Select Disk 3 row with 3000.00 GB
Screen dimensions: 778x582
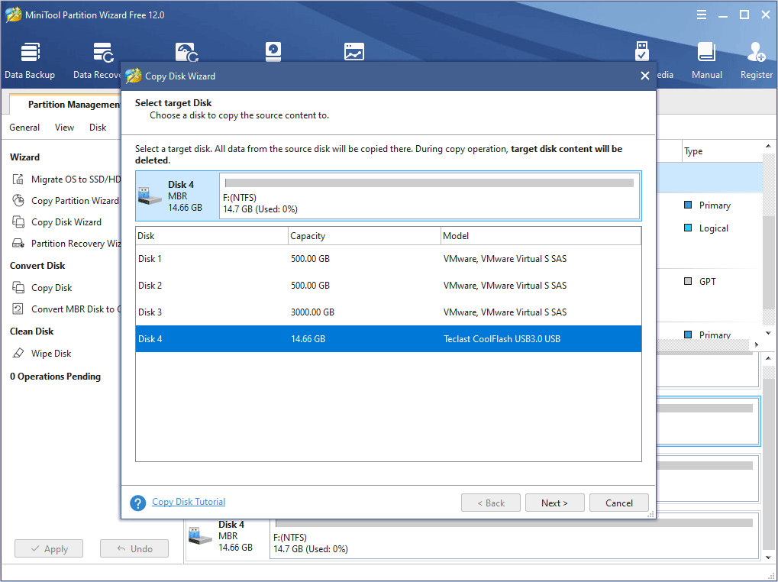(388, 312)
